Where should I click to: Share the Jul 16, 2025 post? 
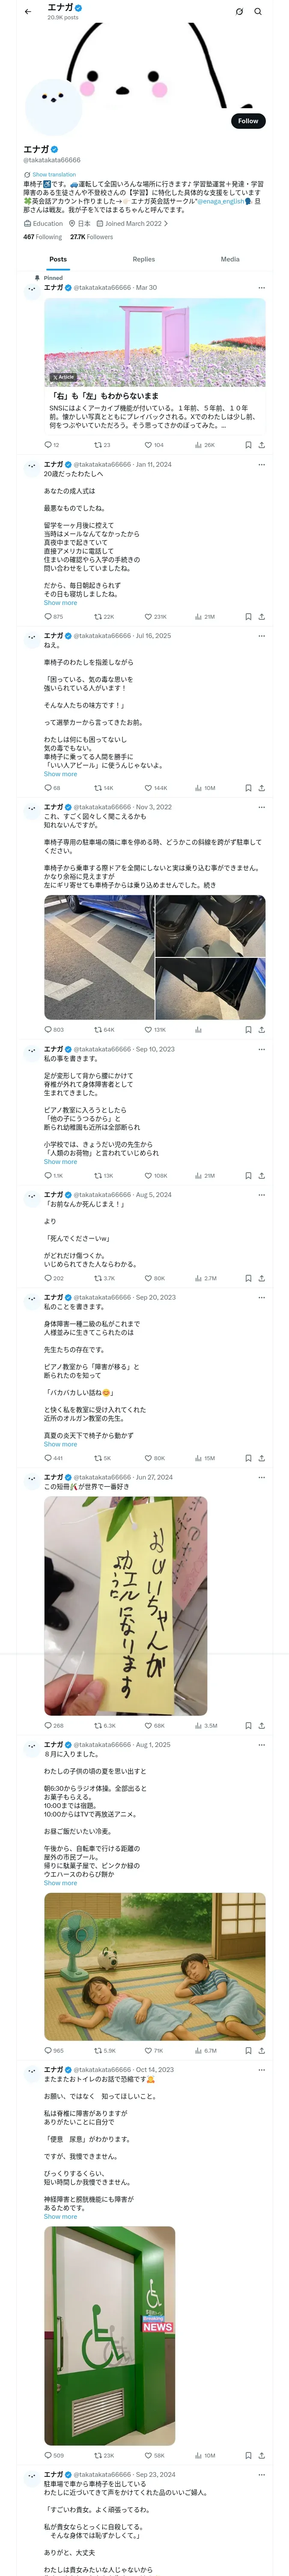[x=261, y=788]
